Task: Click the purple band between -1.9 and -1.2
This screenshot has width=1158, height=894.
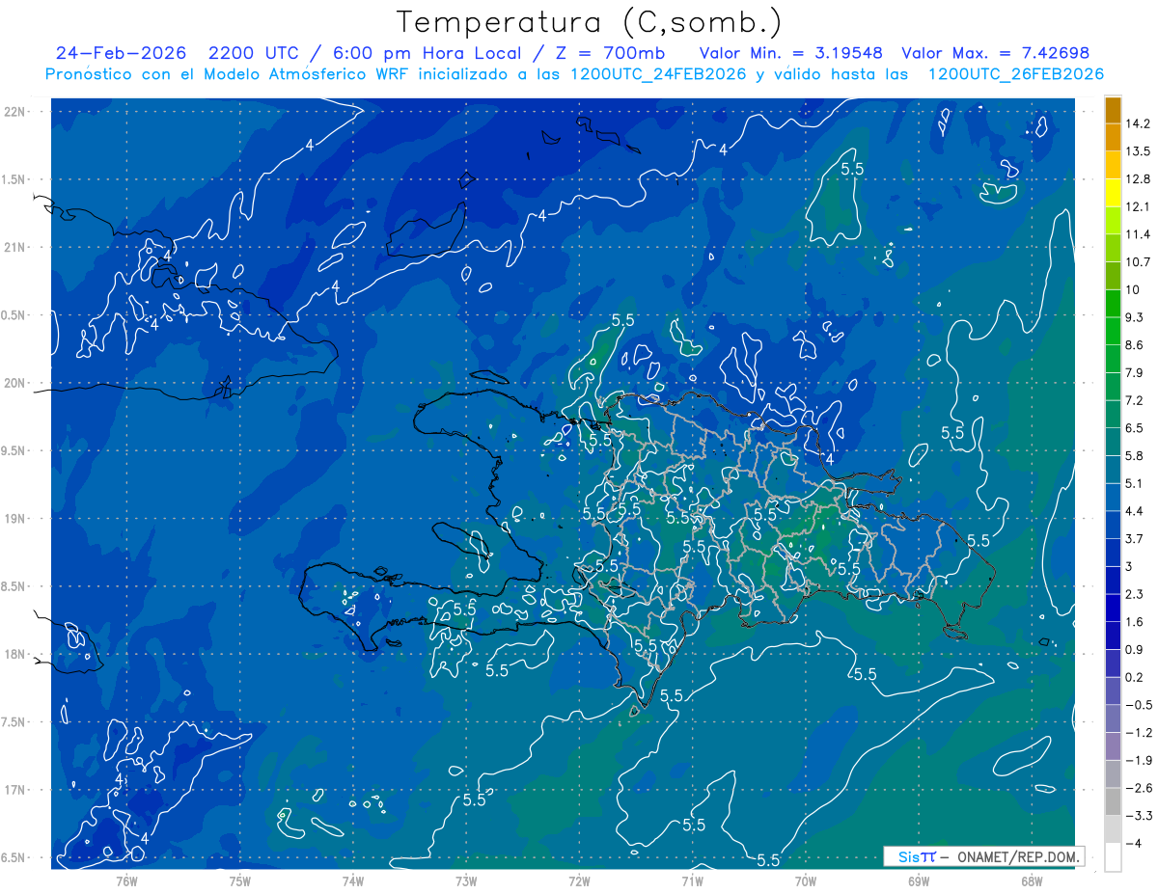Action: (1113, 746)
